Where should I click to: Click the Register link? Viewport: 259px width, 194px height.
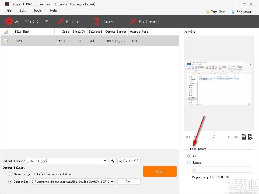tap(244, 12)
